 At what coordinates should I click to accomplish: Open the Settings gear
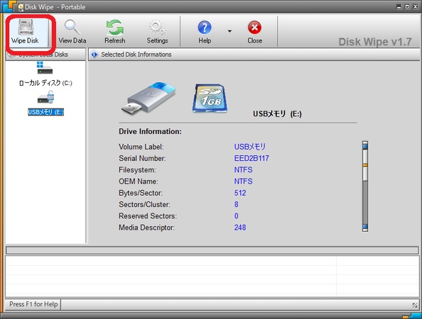point(157,32)
